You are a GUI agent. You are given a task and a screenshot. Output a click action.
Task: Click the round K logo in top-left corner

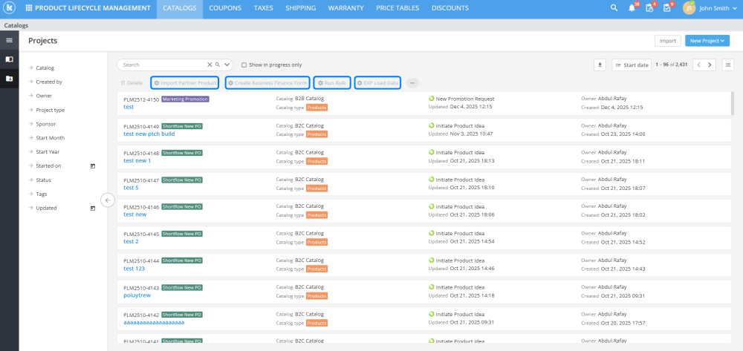click(x=9, y=8)
